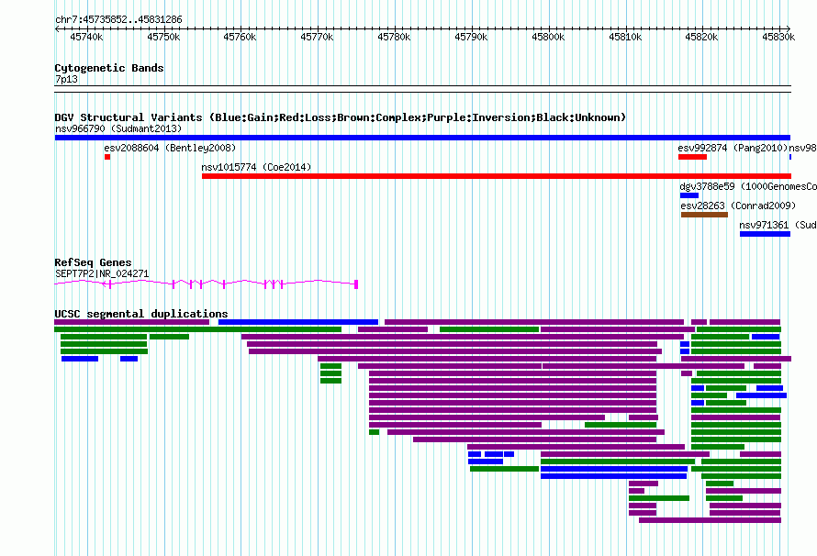This screenshot has height=556, width=817.
Task: Click the 45740k ruler tick label
Action: click(86, 37)
